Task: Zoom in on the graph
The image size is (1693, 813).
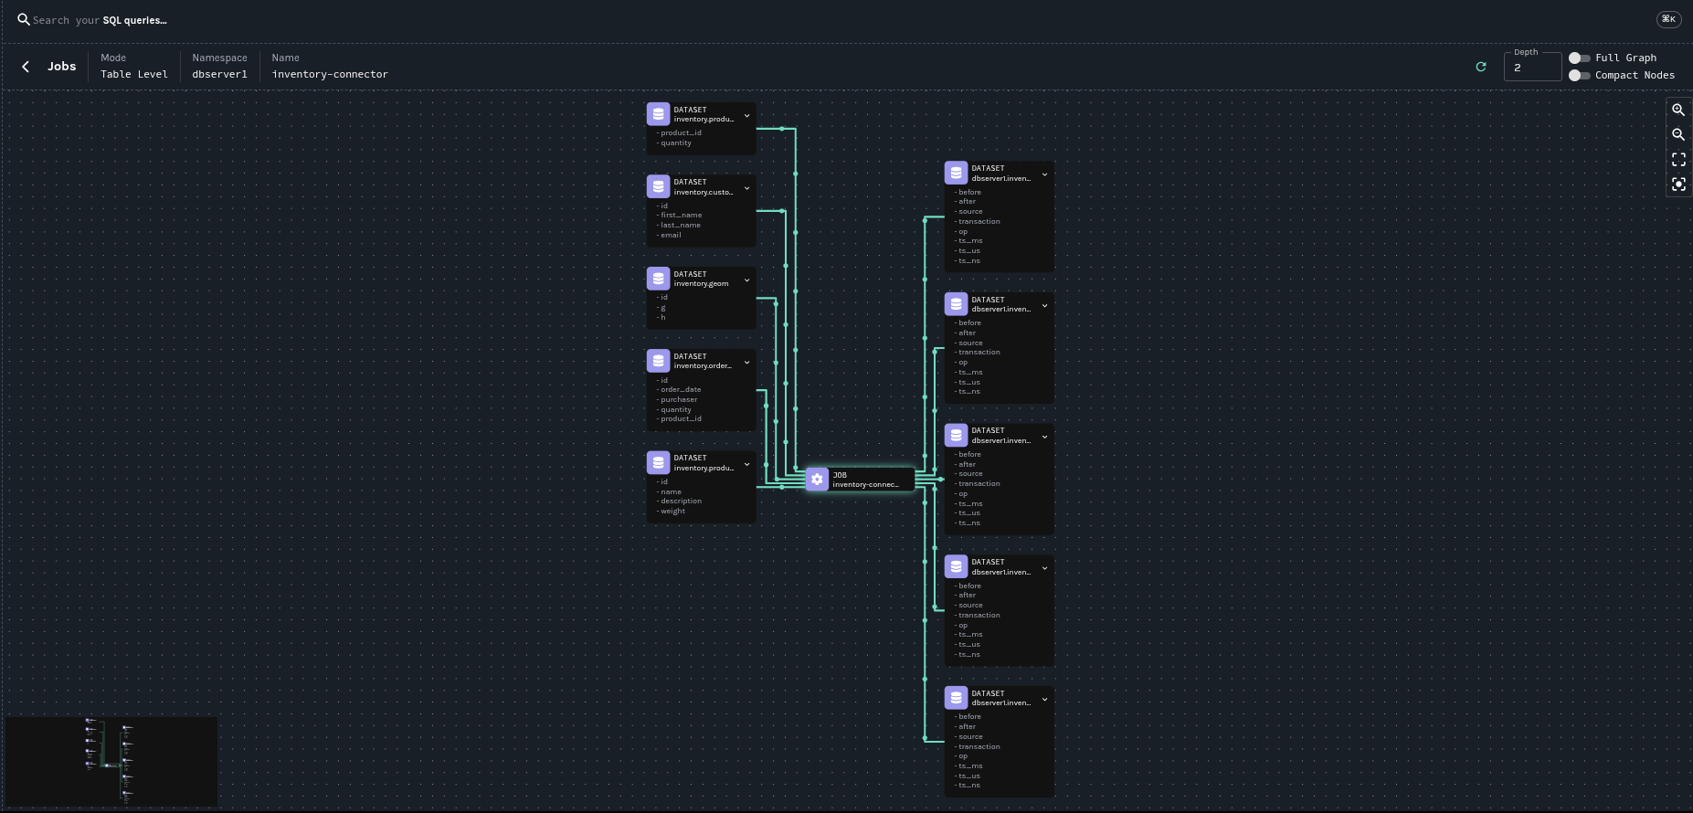Action: click(1678, 110)
